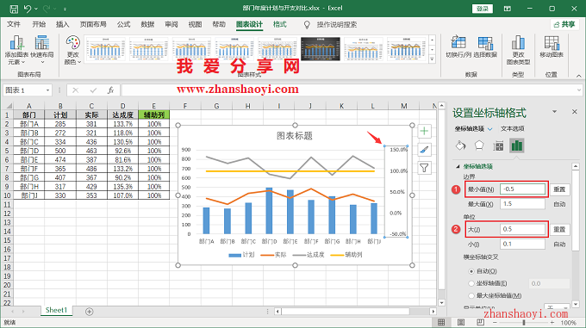586x328 pixels.
Task: Open Chart Styles brush button beside the chart
Action: (x=424, y=150)
